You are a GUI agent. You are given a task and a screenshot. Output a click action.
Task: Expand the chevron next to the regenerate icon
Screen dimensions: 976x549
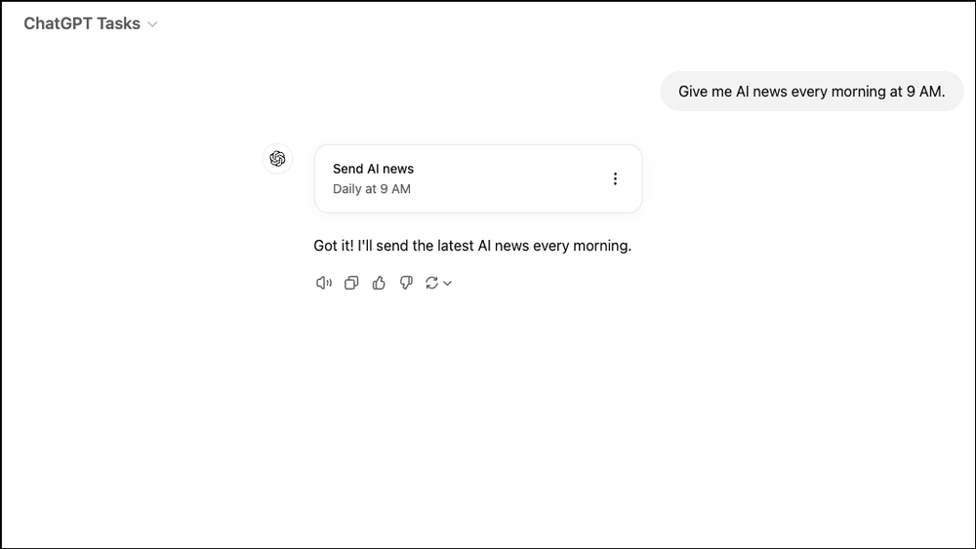pos(448,284)
